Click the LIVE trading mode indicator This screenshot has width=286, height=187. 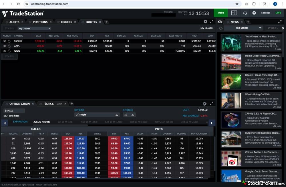click(x=278, y=13)
